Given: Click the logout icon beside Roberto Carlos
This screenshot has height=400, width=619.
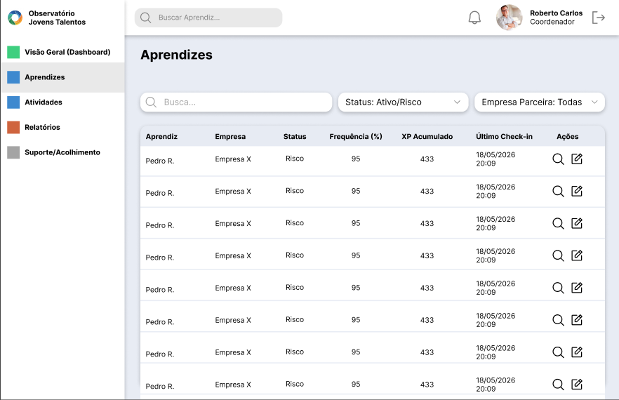Looking at the screenshot, I should [599, 18].
